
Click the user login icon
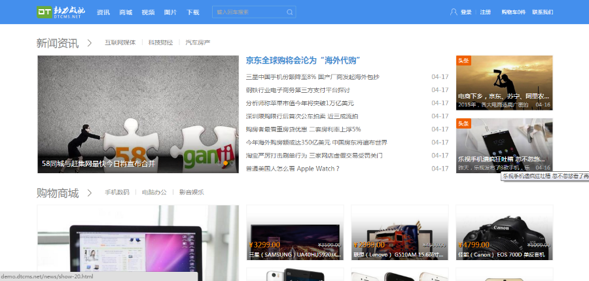click(454, 12)
